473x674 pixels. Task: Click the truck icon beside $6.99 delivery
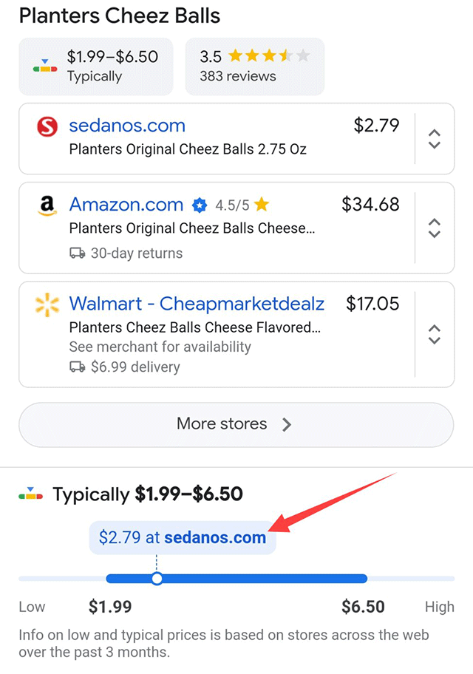[77, 367]
